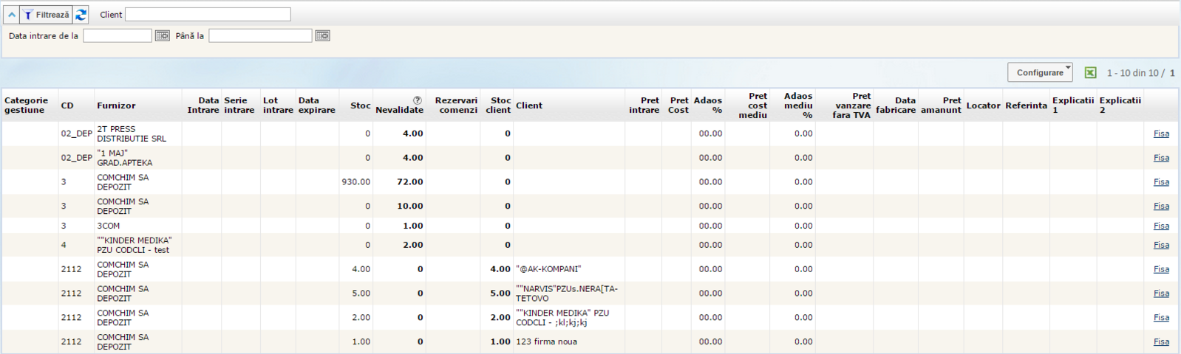Screen dimensions: 1181x354
Task: Sort by the Stoc column header
Action: point(360,105)
